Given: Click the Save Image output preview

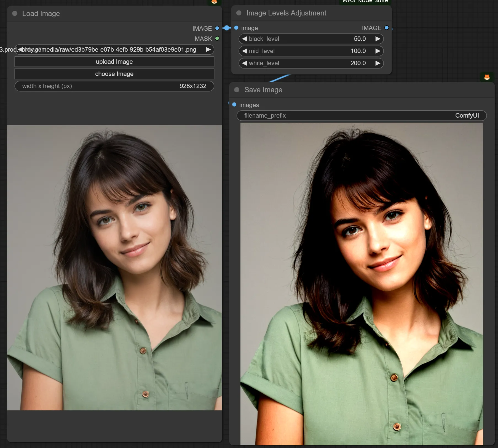Looking at the screenshot, I should 361,283.
